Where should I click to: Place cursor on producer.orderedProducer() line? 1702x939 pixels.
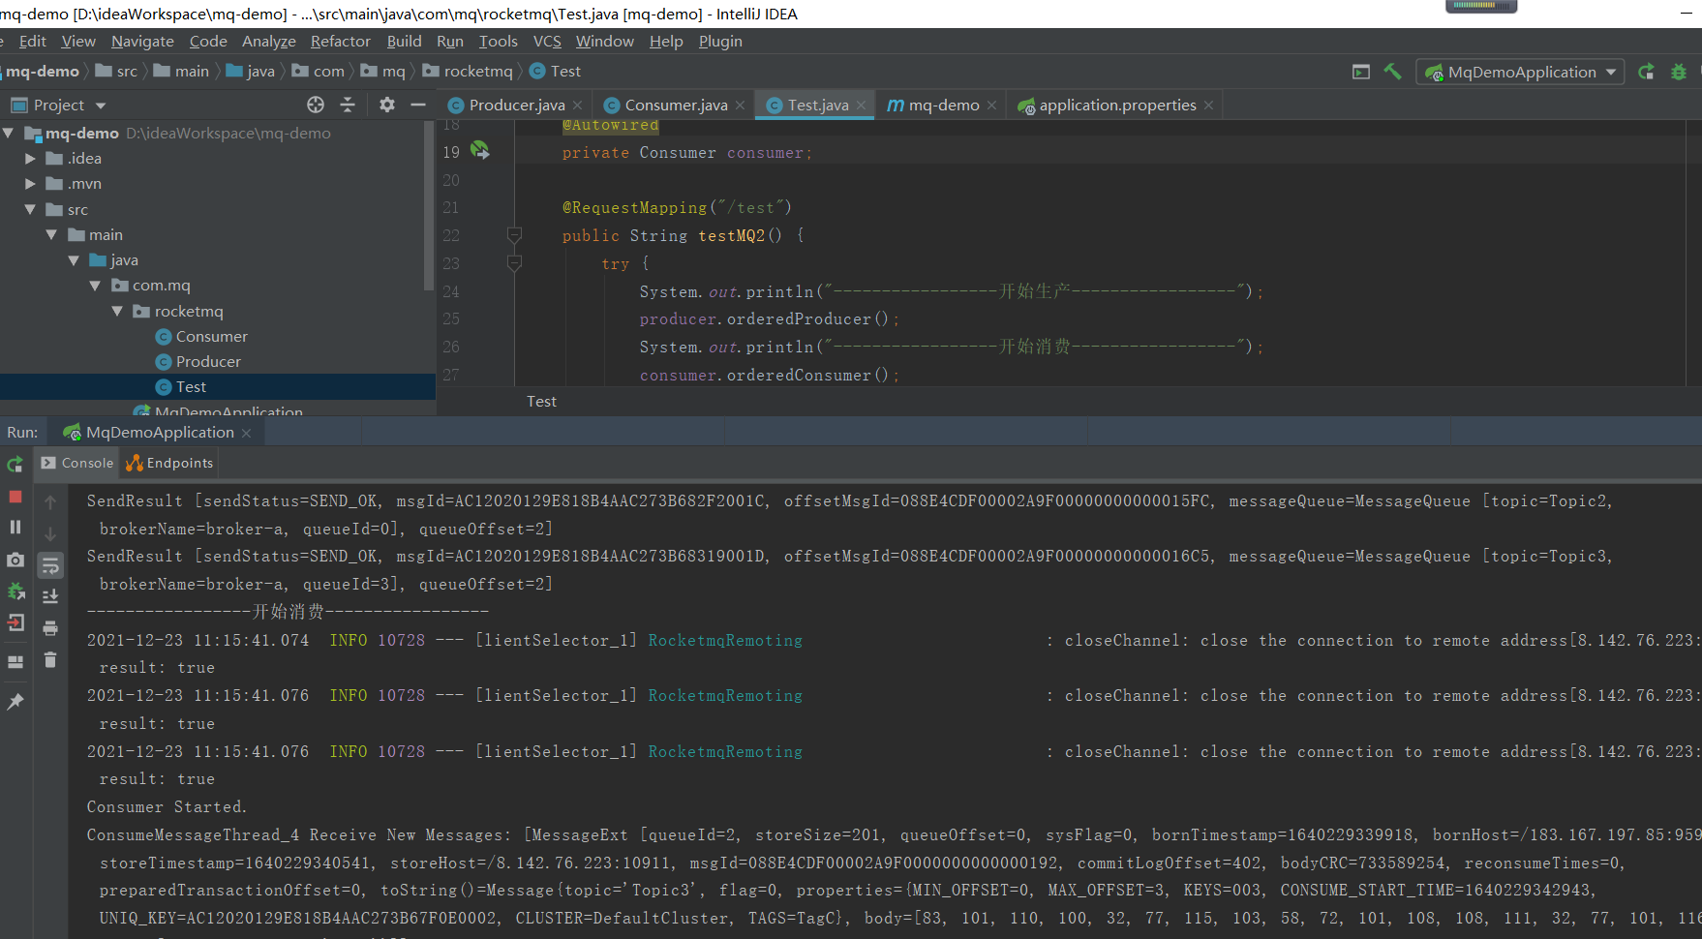769,318
